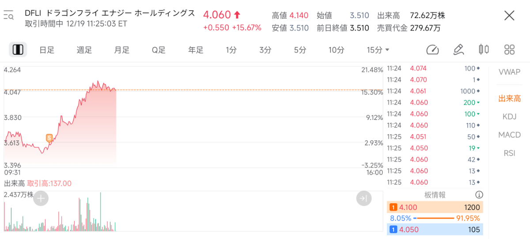Choose the 5分 interval tab
The width and height of the screenshot is (530, 239).
click(300, 50)
